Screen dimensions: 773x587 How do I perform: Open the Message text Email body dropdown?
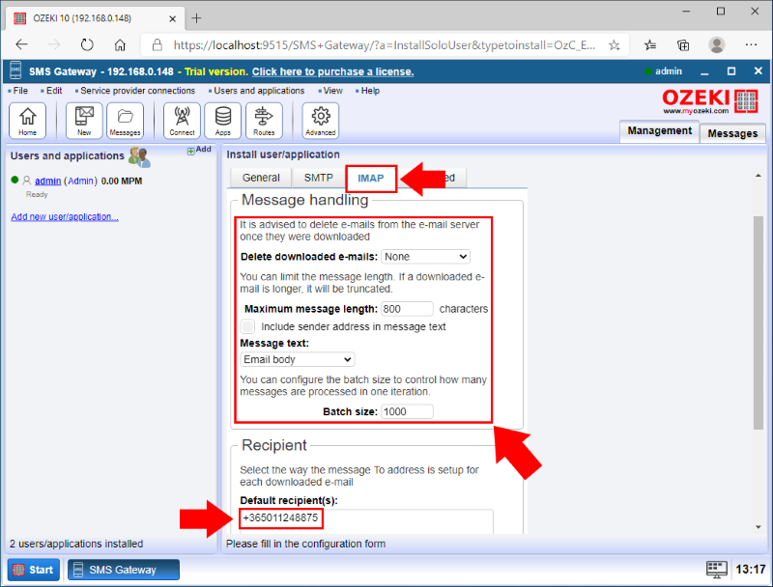point(298,359)
